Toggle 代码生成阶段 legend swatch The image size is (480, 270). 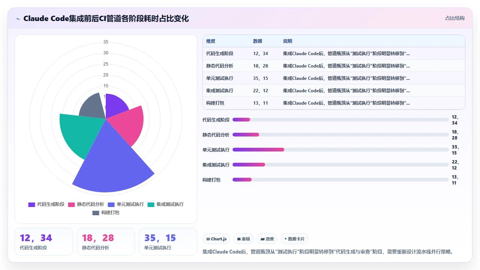(31, 204)
